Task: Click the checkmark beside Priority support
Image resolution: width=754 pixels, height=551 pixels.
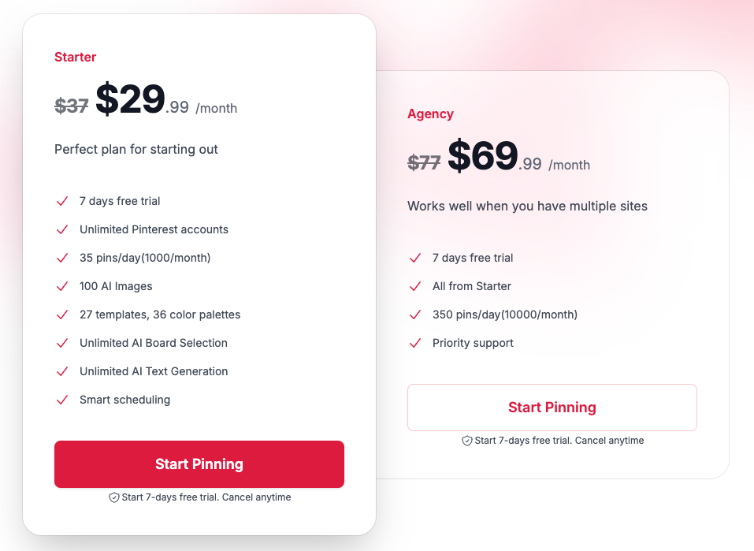Action: (415, 343)
